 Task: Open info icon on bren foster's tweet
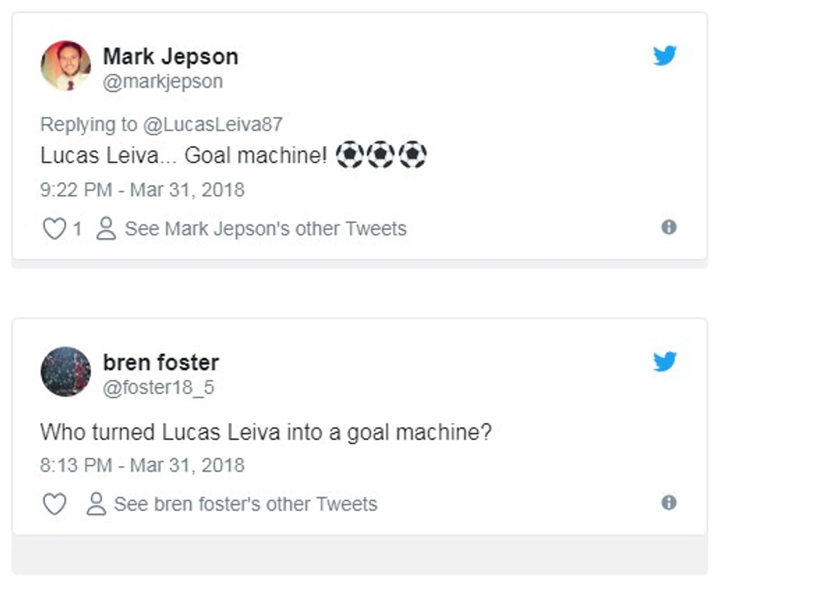click(x=668, y=503)
